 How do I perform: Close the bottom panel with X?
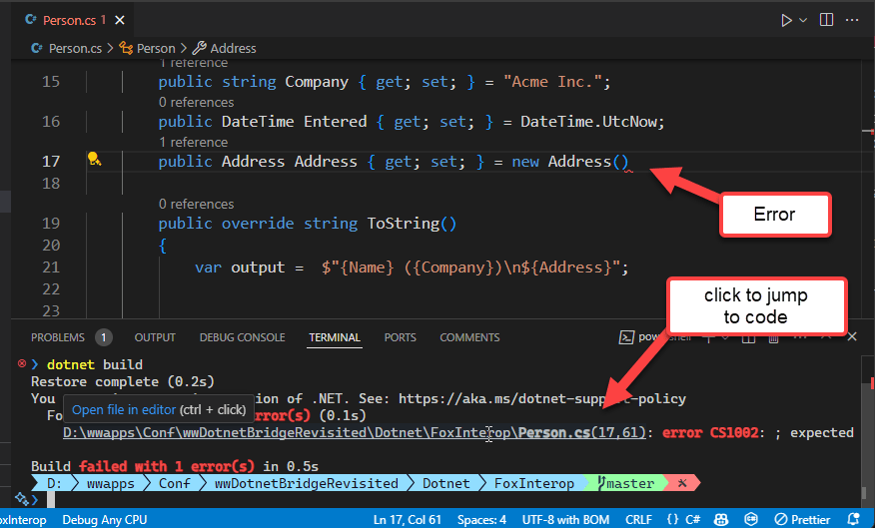852,337
